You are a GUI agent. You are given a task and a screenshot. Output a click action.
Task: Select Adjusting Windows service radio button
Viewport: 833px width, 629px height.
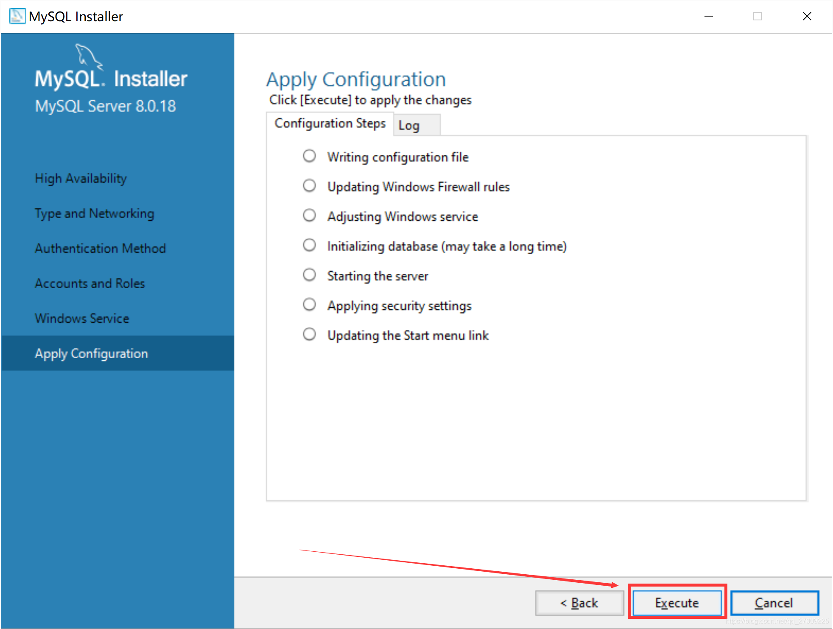(308, 215)
